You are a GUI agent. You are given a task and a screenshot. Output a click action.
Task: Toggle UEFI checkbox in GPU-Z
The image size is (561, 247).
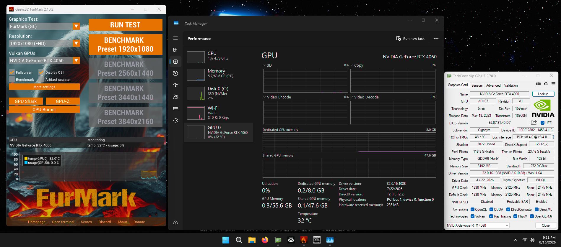click(542, 123)
